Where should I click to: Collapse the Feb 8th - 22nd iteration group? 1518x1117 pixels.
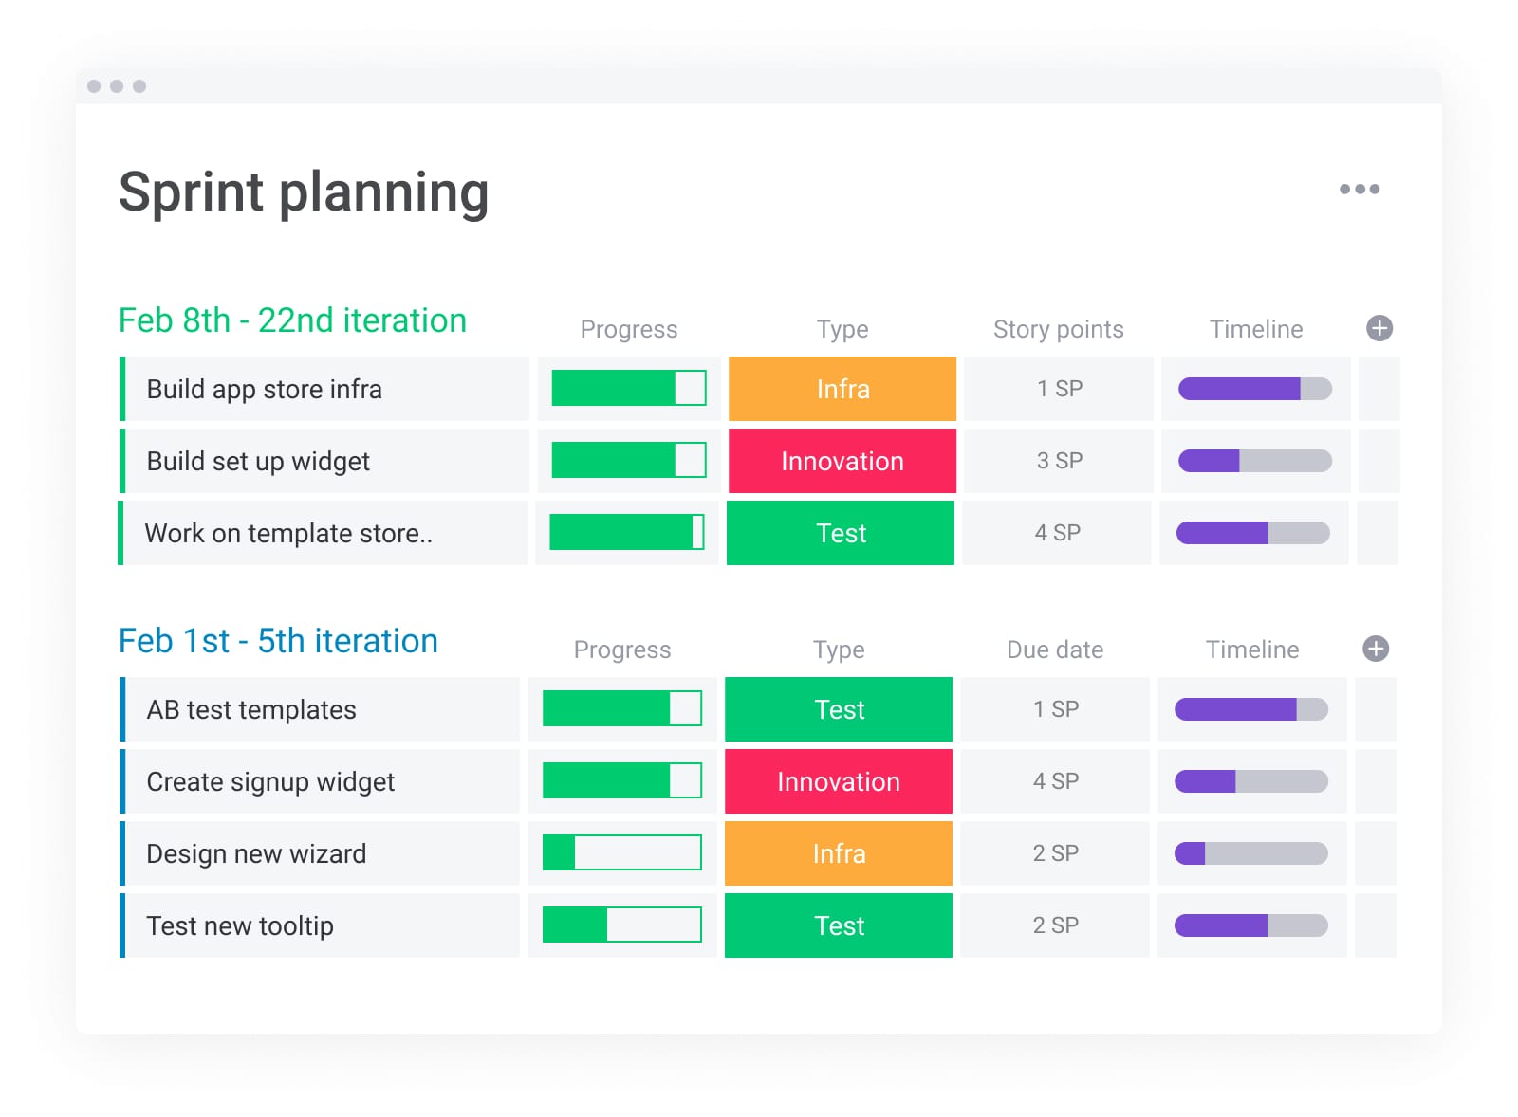tap(291, 320)
